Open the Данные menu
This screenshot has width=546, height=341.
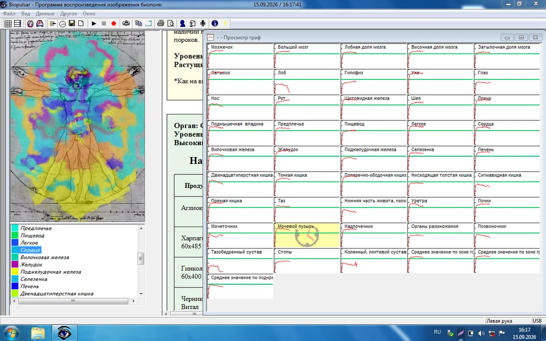point(45,14)
